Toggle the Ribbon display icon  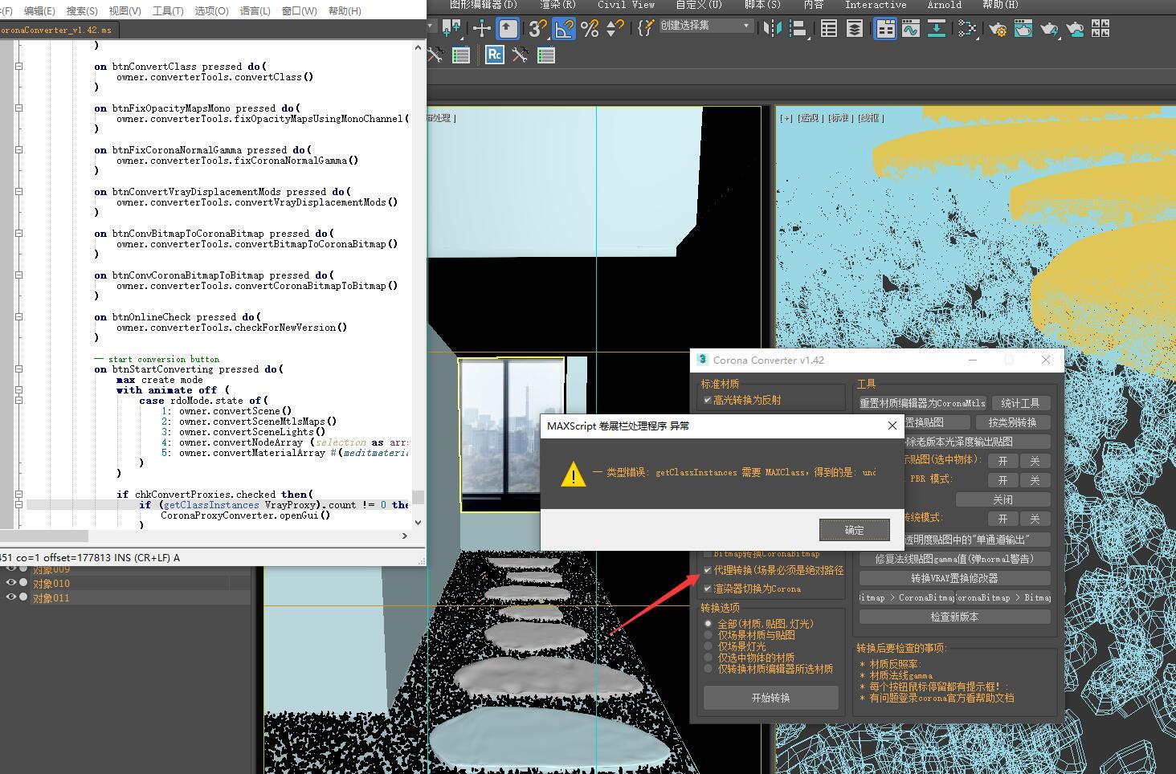[x=885, y=29]
